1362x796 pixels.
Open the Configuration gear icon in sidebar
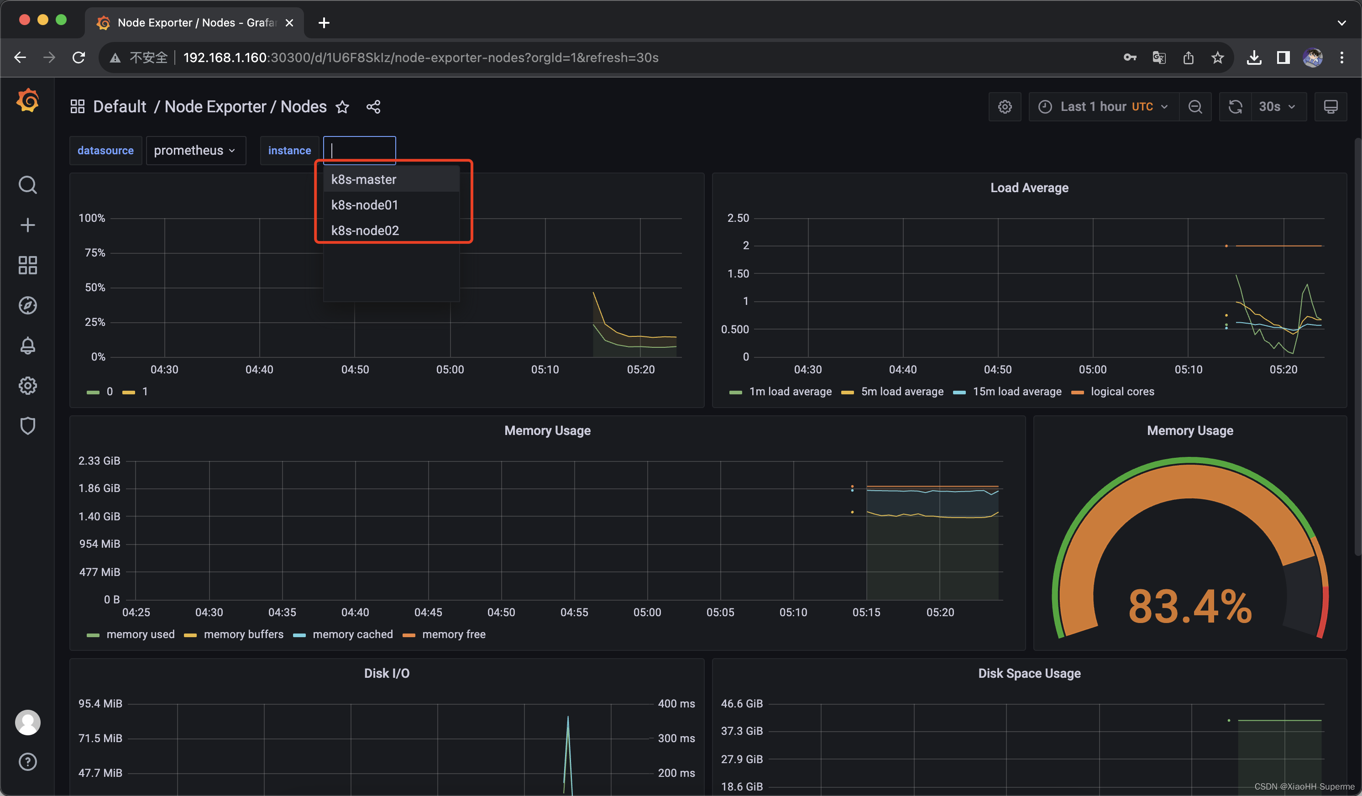tap(27, 385)
